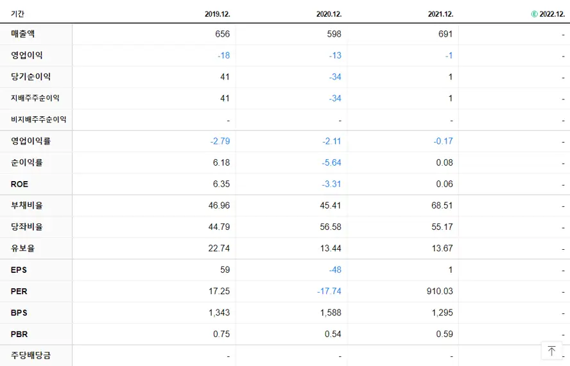Click the 유보율 value 22.74

(219, 249)
